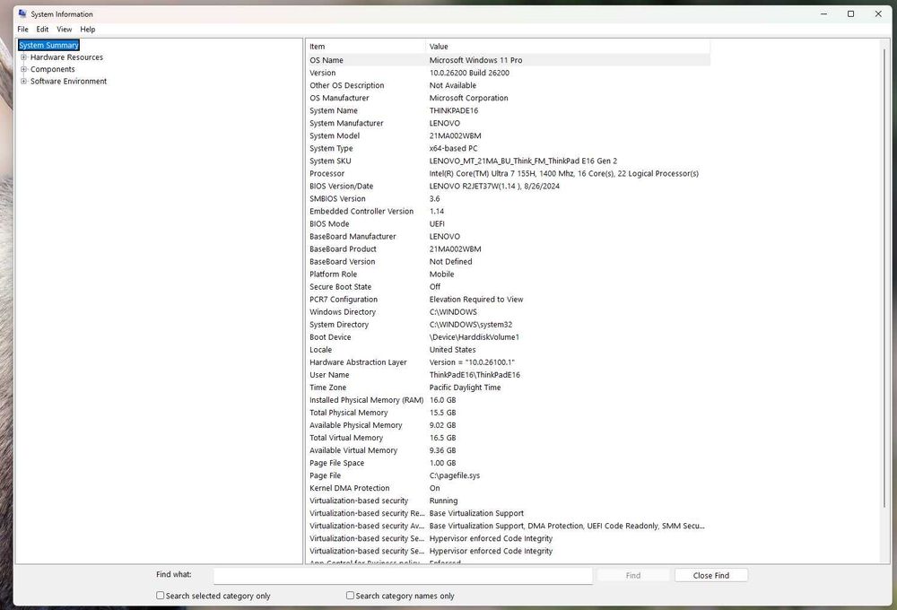This screenshot has width=897, height=610.
Task: Select the BaseBoard Product row
Action: (x=508, y=248)
